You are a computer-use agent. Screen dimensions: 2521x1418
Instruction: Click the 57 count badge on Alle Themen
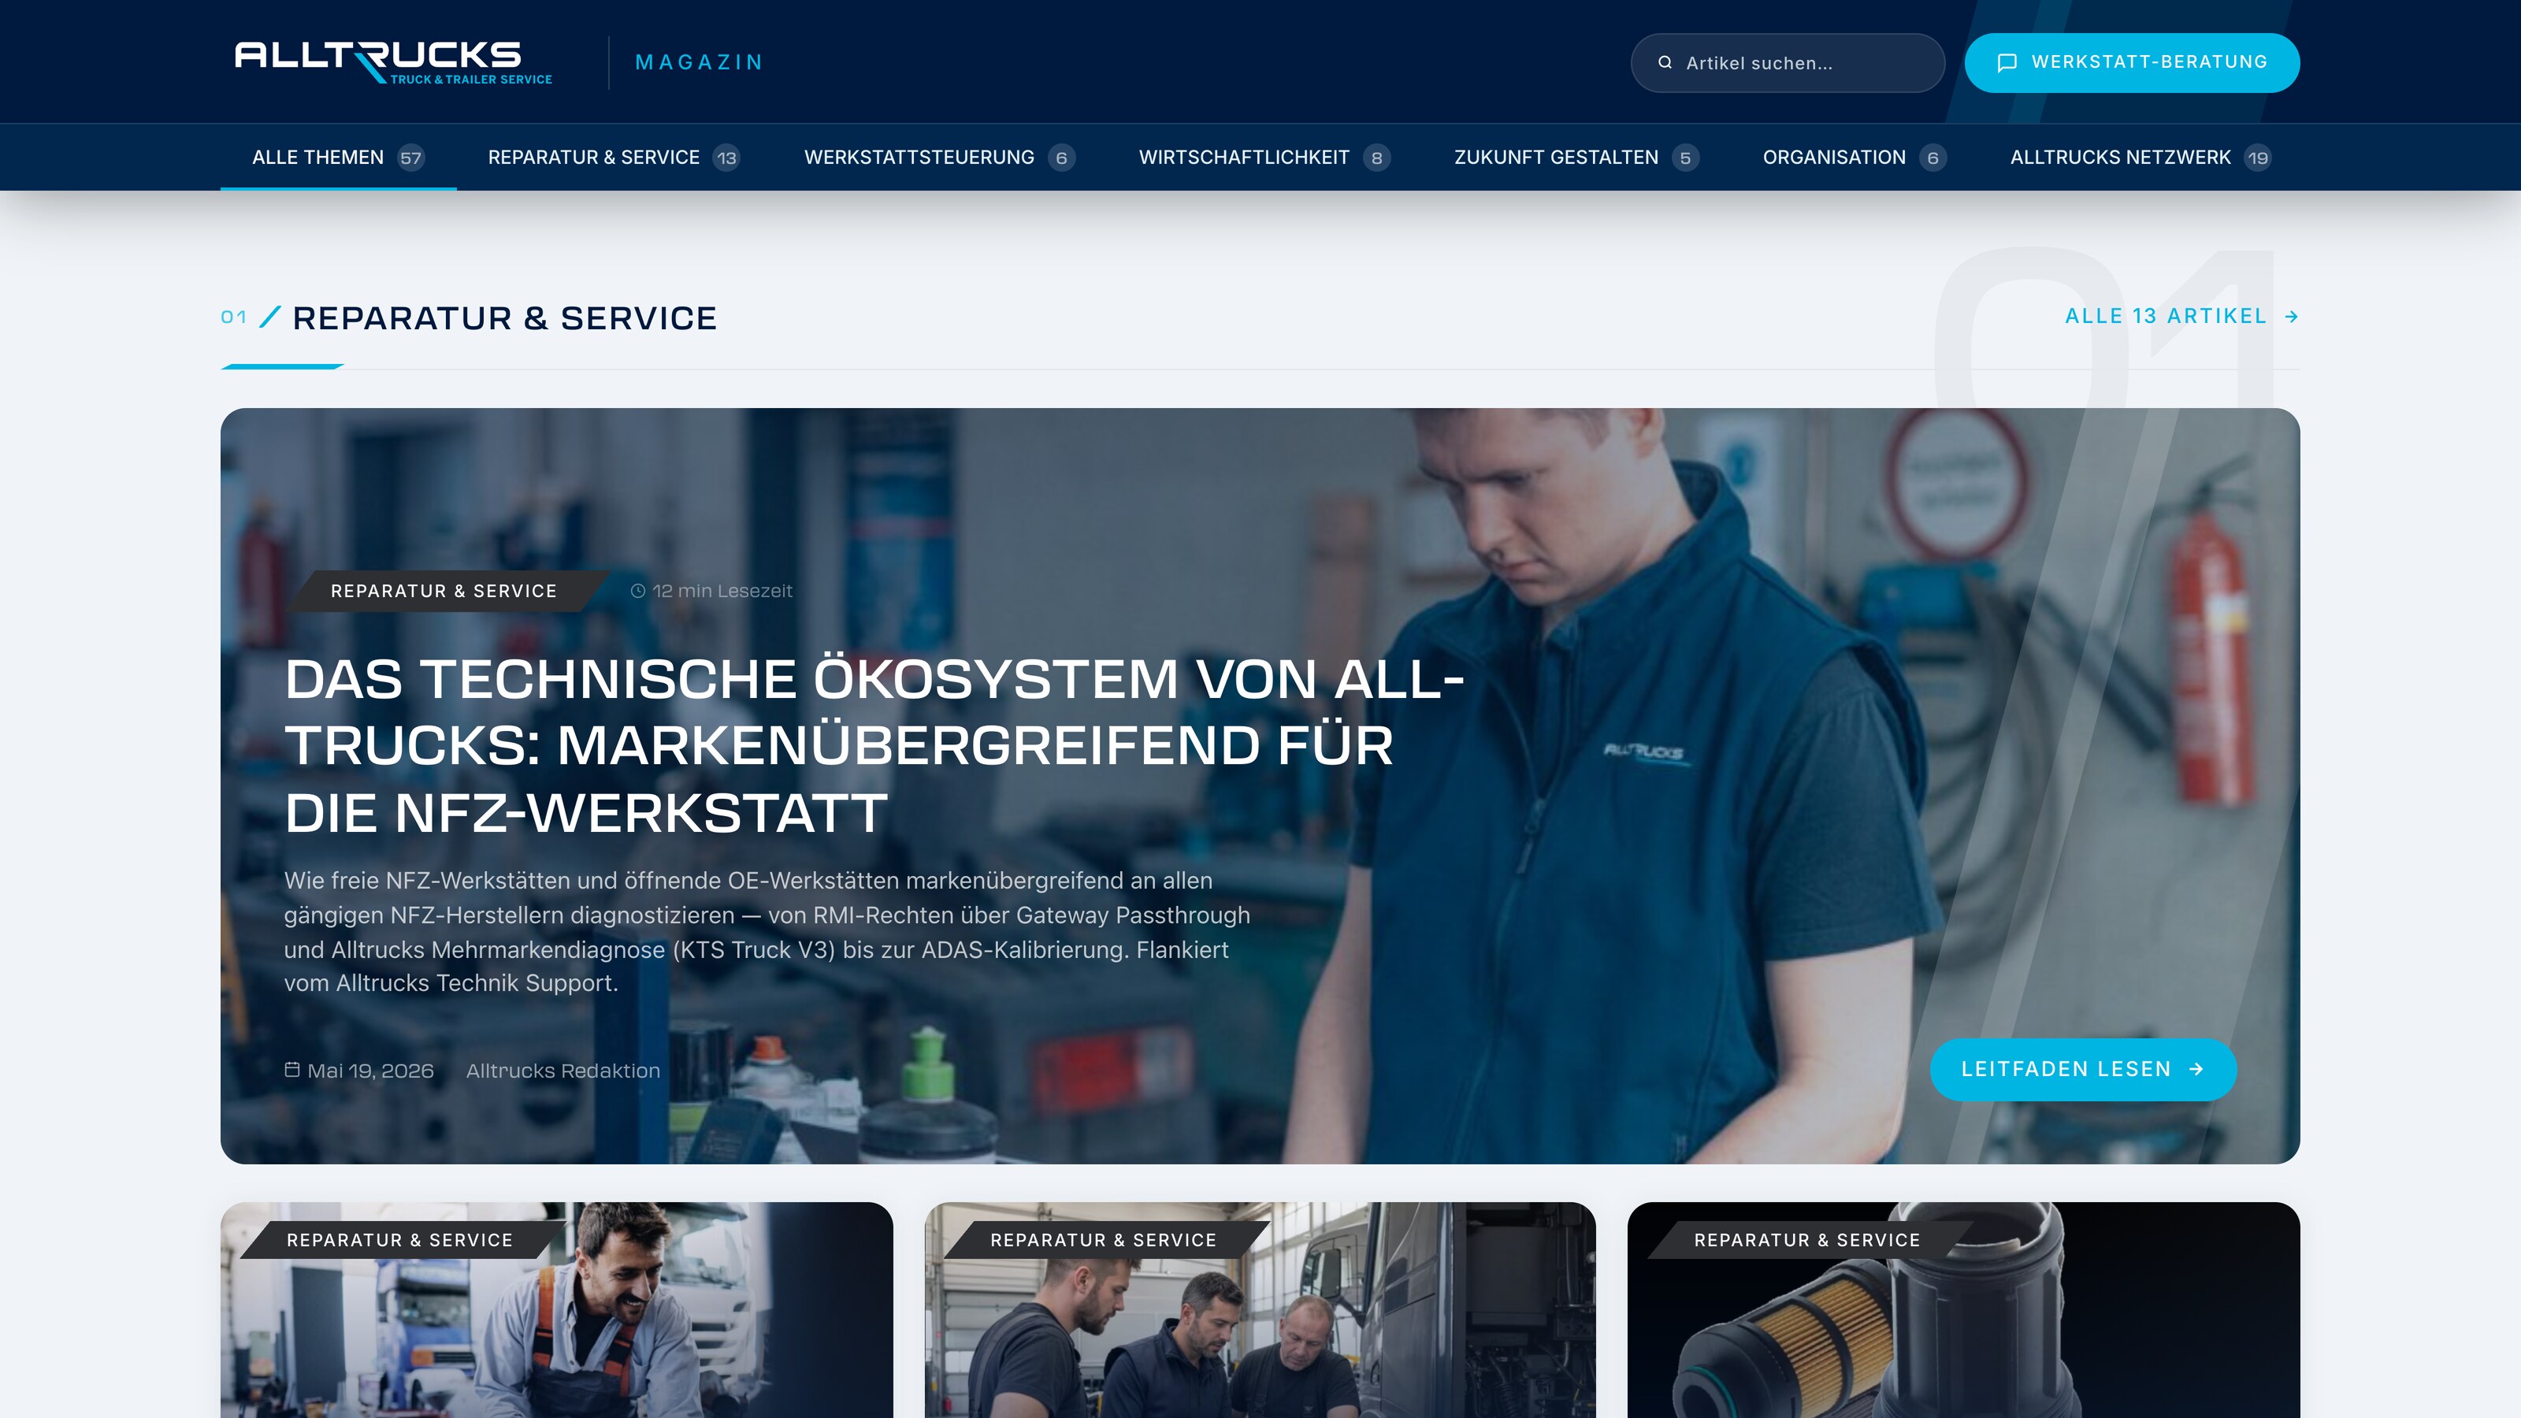click(x=411, y=158)
